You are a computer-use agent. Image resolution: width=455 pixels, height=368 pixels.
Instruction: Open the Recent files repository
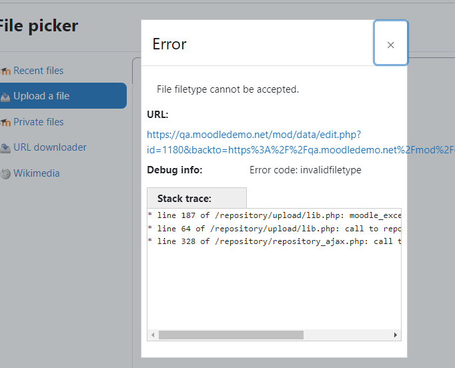point(38,71)
